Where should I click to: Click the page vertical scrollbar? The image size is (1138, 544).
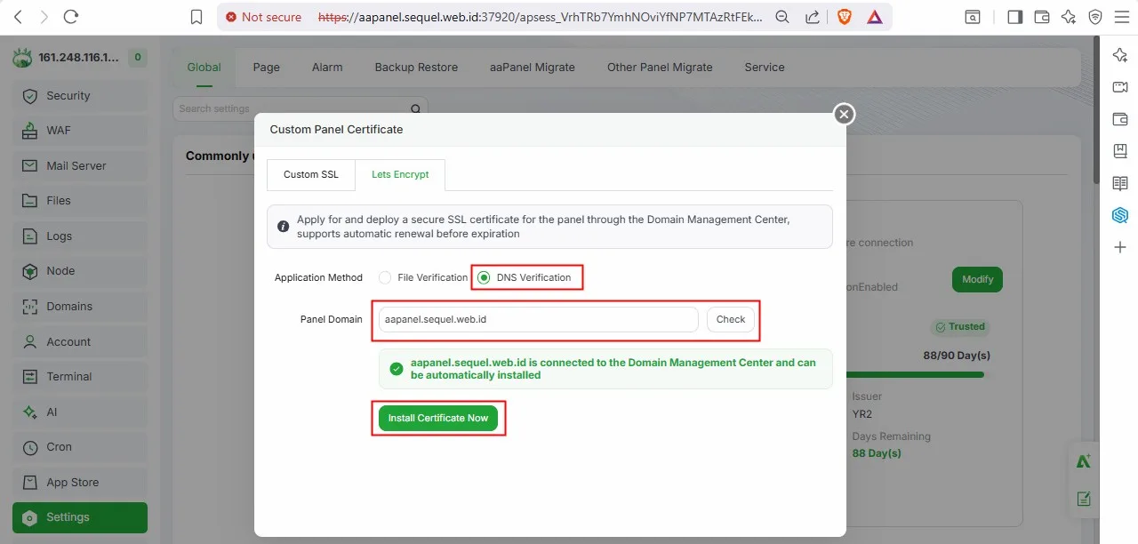click(x=1098, y=111)
